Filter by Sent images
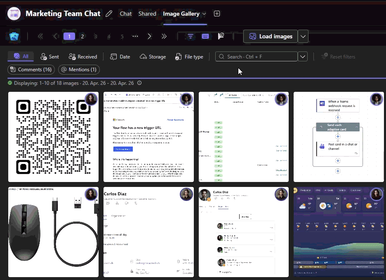386x280 pixels. coord(49,57)
